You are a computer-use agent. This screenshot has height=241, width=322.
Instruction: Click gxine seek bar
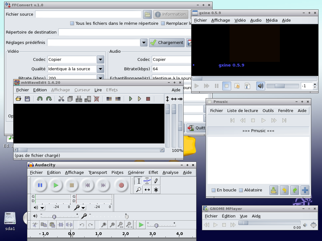point(255,78)
